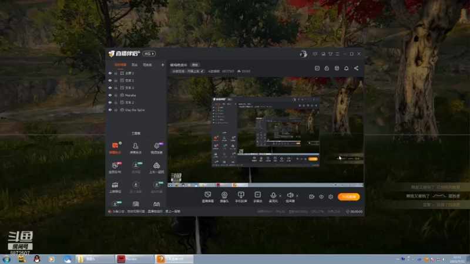The image size is (470, 264).
Task: Hide the Slay the Spire source
Action: click(x=110, y=110)
